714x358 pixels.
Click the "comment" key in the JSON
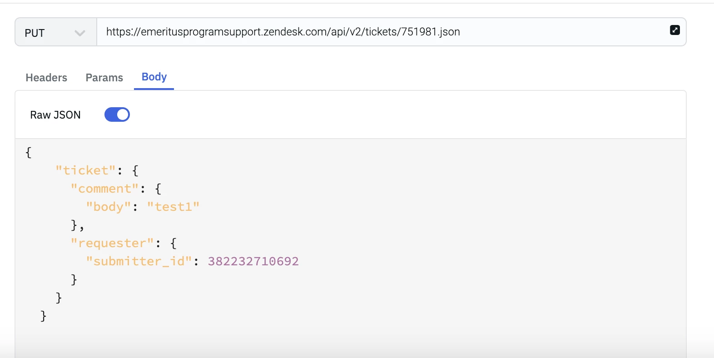click(x=104, y=189)
